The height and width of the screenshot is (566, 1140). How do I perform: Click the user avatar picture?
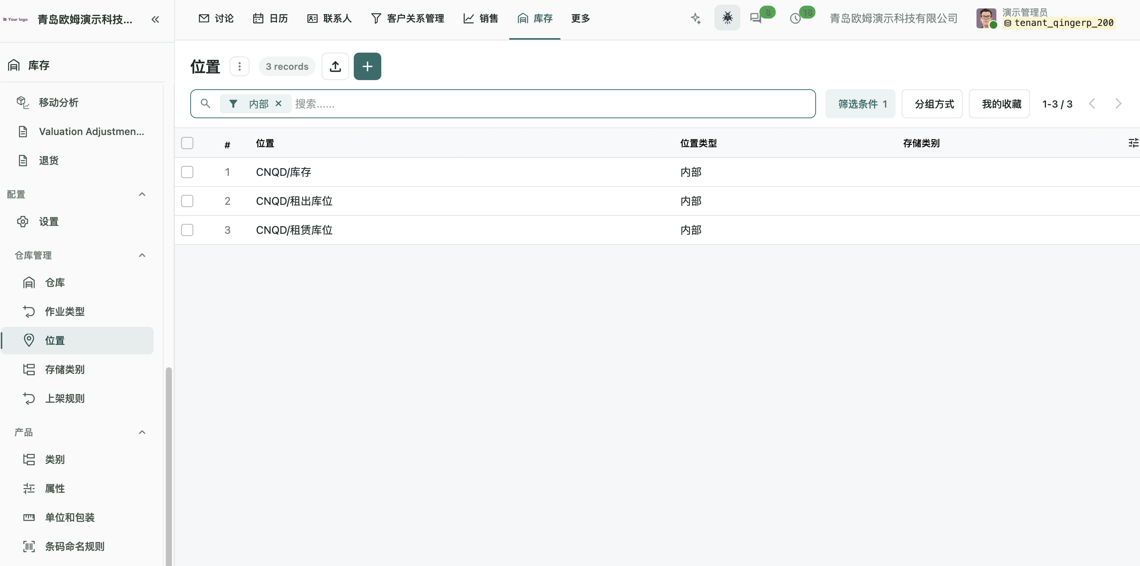(x=986, y=18)
